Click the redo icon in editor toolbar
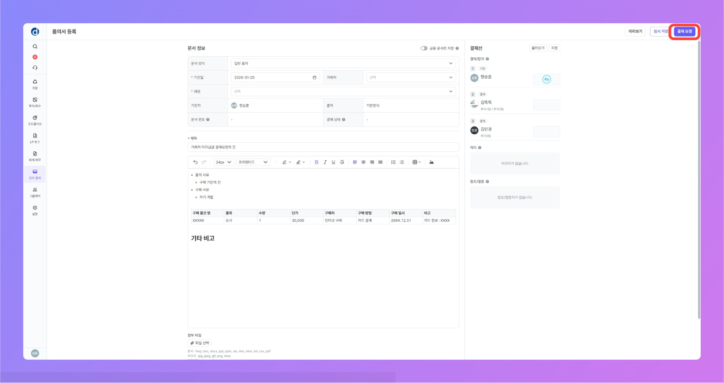 point(204,162)
